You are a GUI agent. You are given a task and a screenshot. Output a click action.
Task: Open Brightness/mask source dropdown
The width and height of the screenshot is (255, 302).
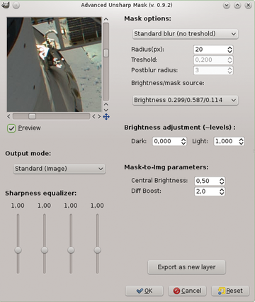click(x=185, y=100)
